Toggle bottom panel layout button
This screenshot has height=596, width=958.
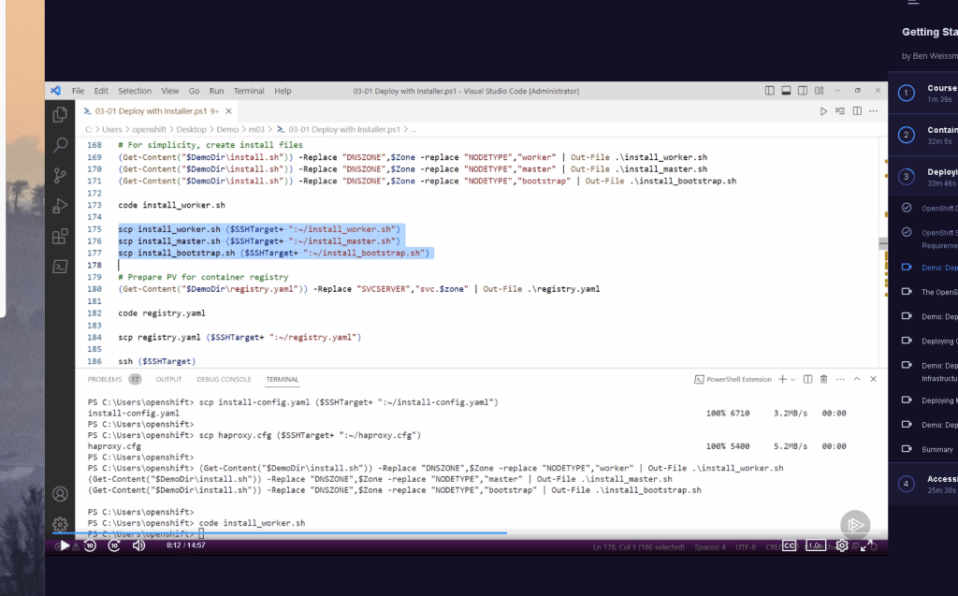786,91
